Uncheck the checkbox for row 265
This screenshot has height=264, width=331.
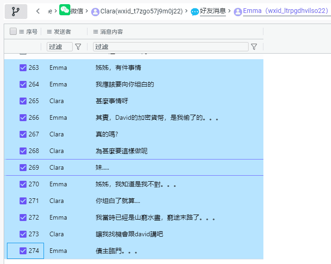23,101
